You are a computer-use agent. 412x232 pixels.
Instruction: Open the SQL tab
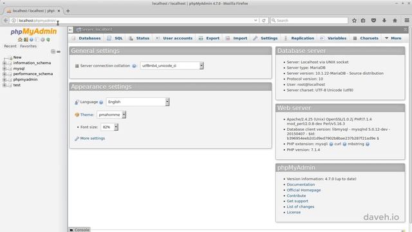tap(115, 38)
